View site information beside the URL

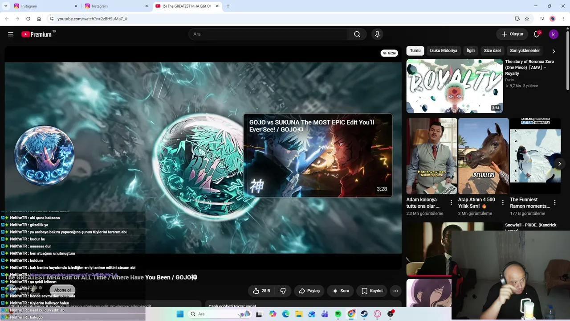coord(51,19)
